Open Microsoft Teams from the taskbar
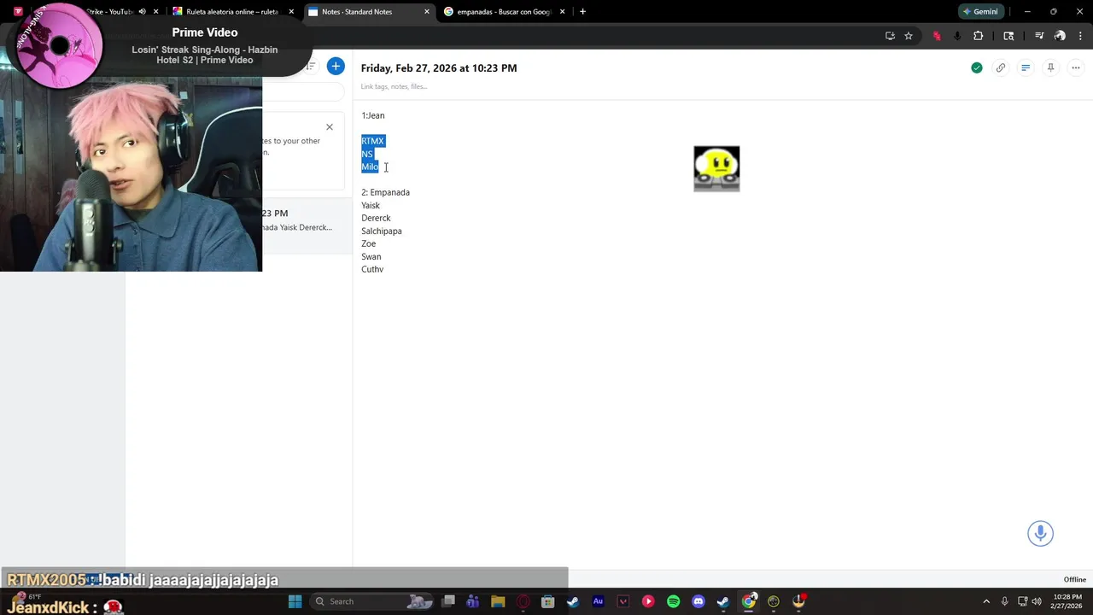The height and width of the screenshot is (615, 1093). (x=473, y=601)
